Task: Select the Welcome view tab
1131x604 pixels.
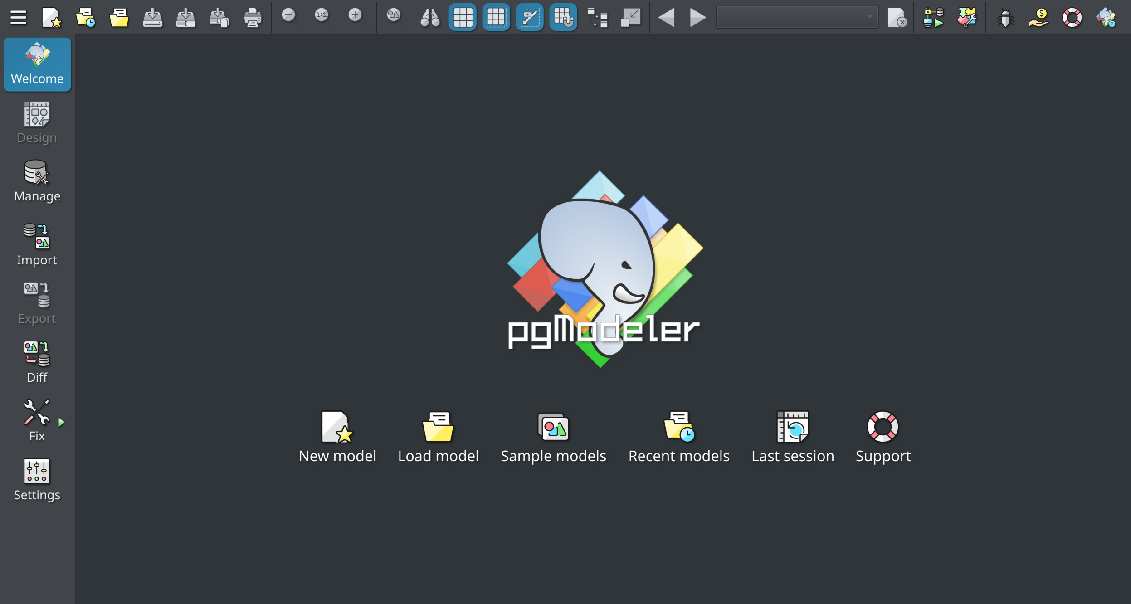Action: click(x=37, y=64)
